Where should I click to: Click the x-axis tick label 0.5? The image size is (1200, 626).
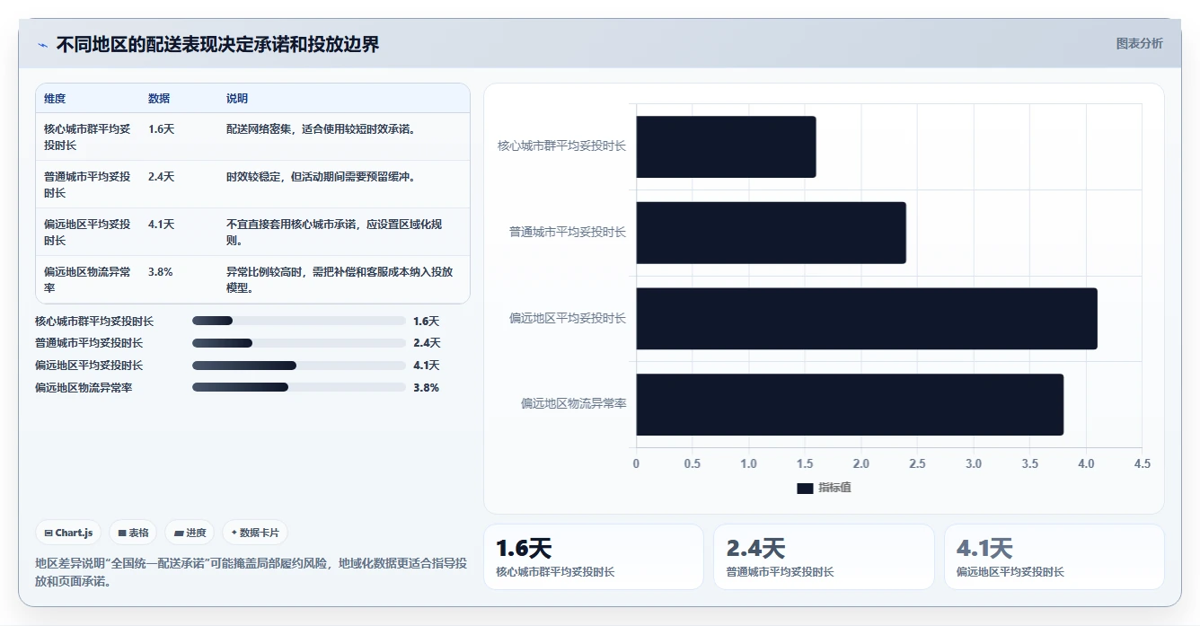coord(693,463)
